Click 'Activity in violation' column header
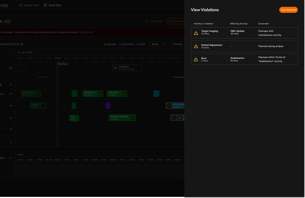 coord(204,24)
